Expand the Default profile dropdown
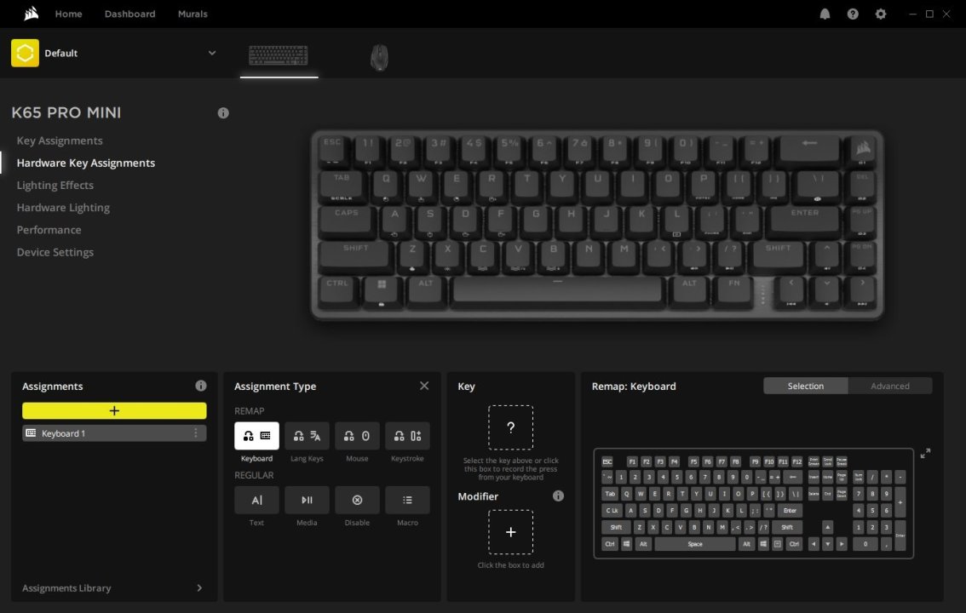 (212, 53)
